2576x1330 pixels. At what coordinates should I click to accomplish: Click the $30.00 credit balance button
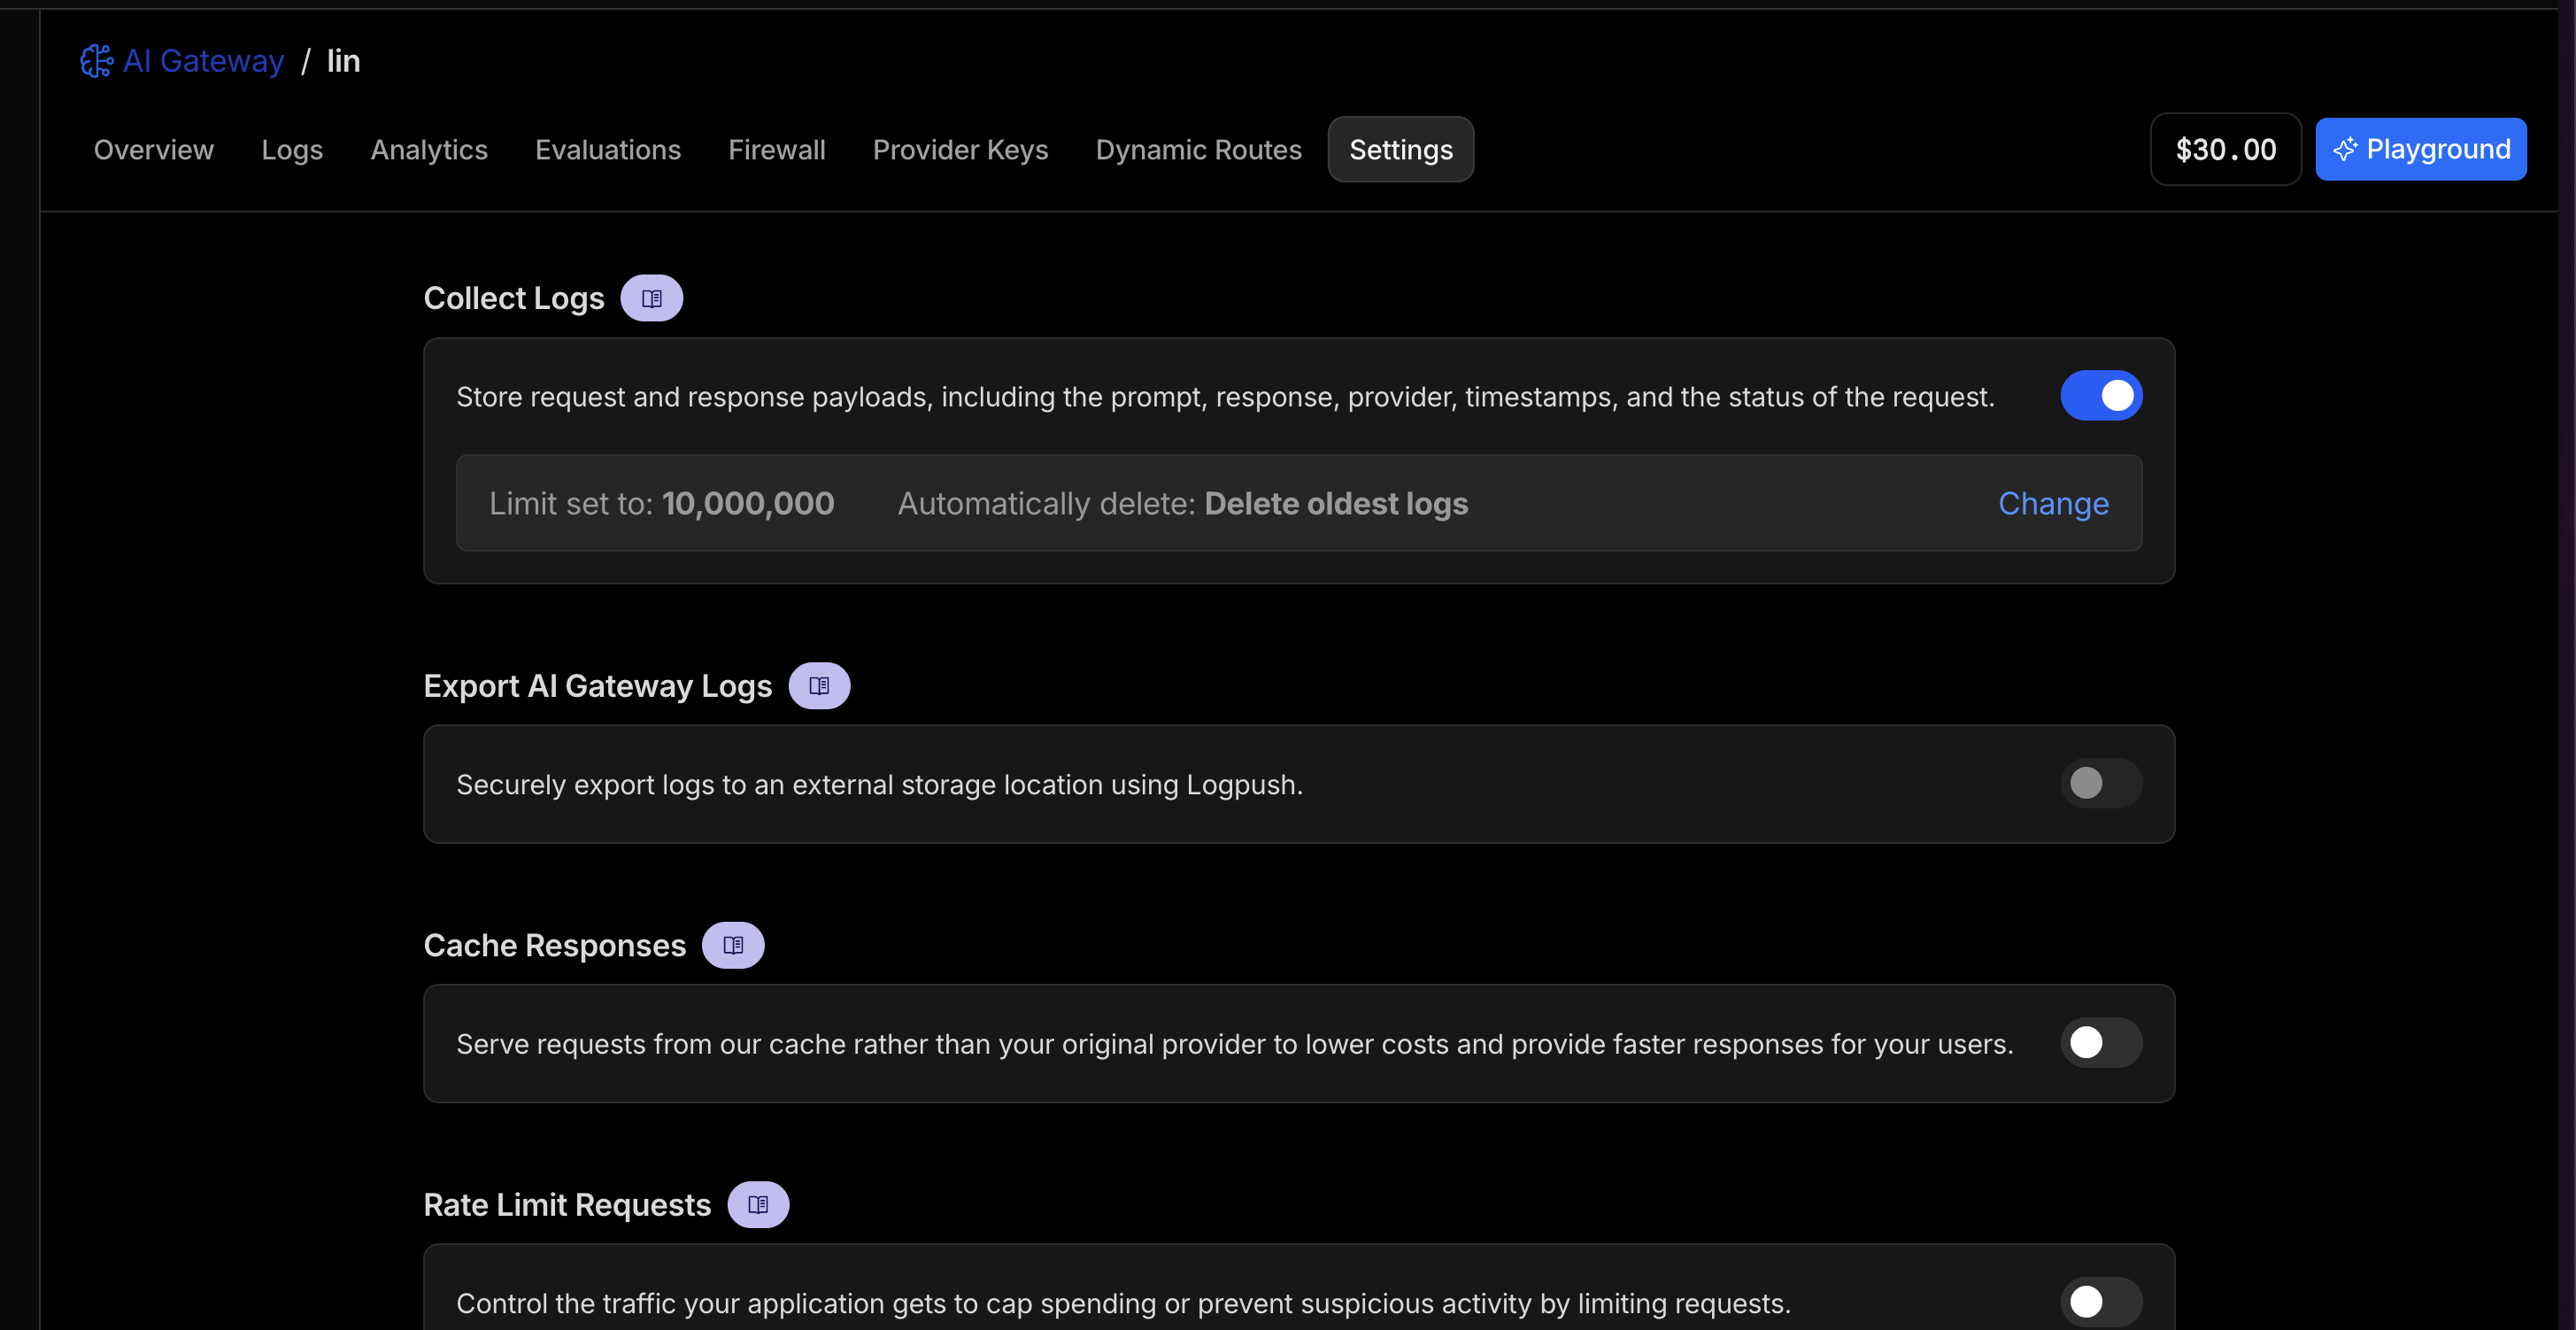[x=2225, y=150]
